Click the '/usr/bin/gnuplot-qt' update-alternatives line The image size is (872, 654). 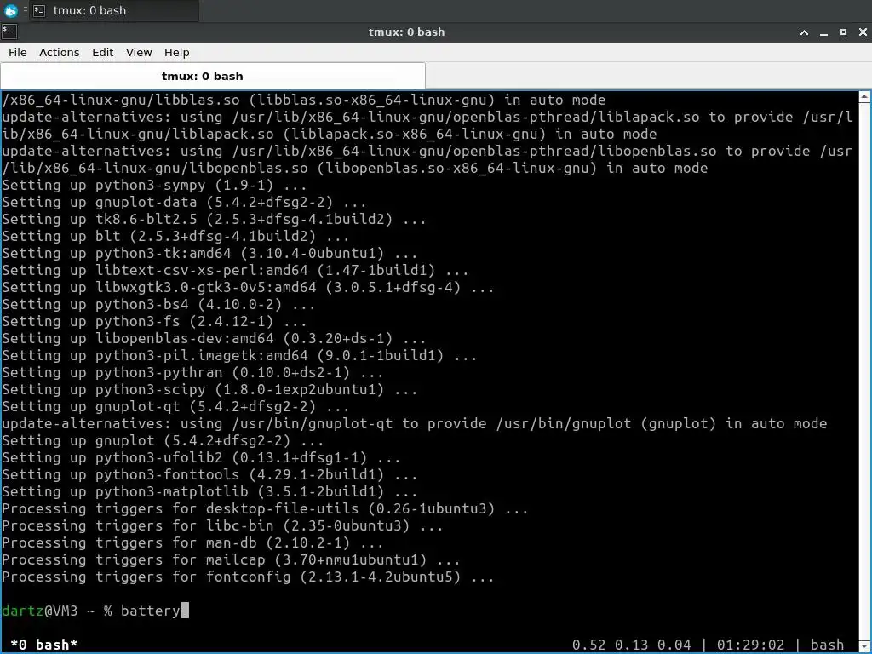pos(415,423)
